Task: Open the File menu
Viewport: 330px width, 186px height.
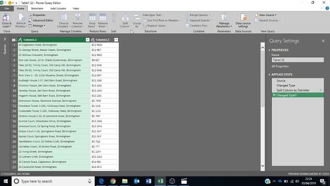Action: [x=7, y=8]
